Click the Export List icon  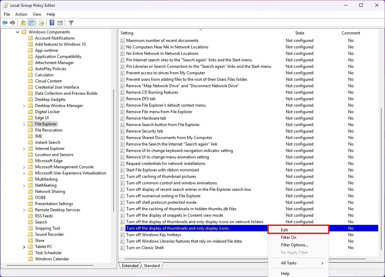[41, 22]
